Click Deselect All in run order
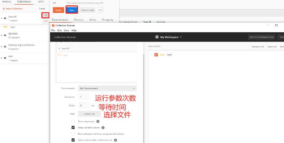The image size is (284, 143). pyautogui.click(x=258, y=47)
